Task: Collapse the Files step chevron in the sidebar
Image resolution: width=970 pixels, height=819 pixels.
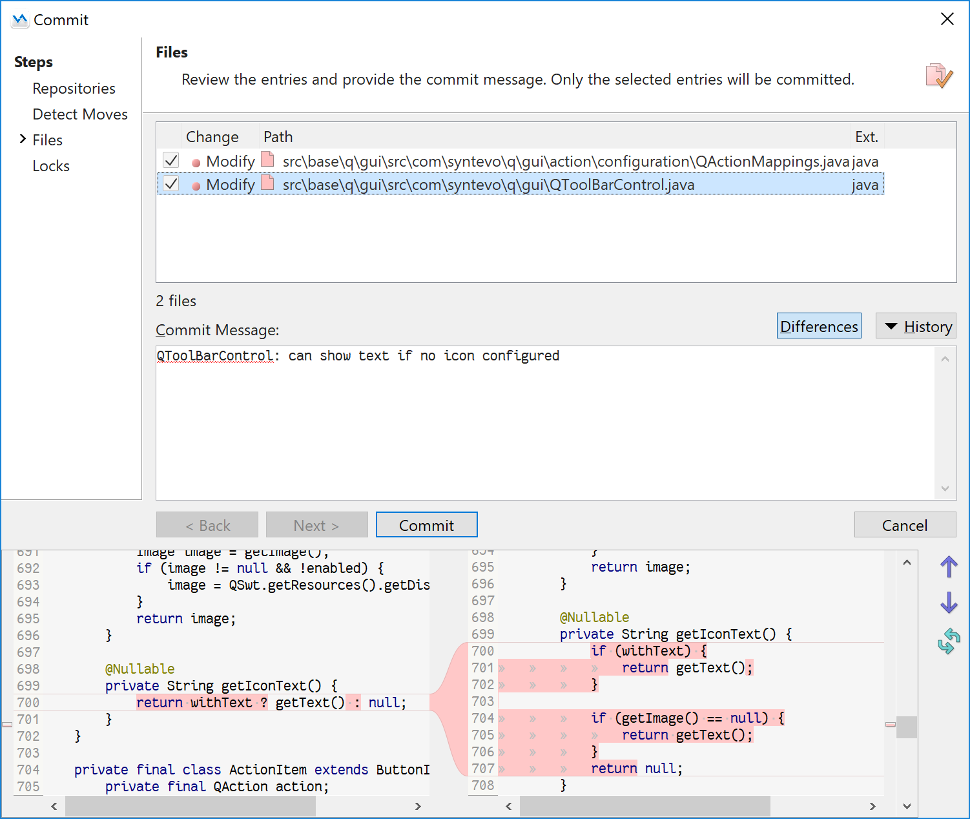Action: coord(21,140)
